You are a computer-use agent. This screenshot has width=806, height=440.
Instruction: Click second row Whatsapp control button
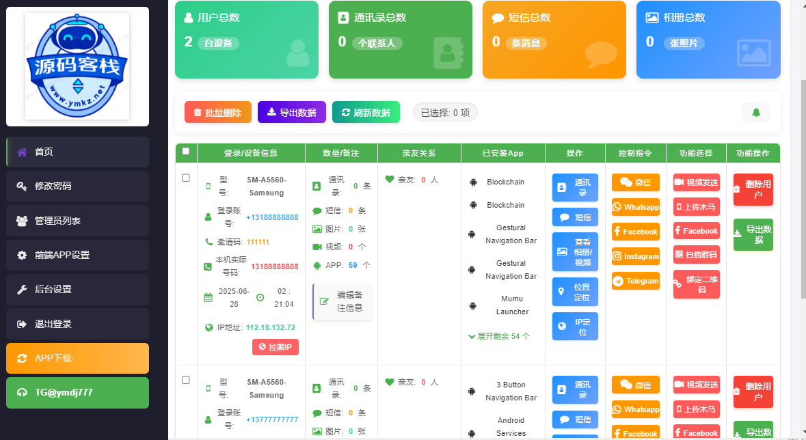coord(635,410)
